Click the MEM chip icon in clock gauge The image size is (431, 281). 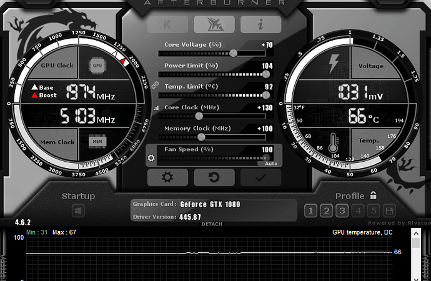pos(97,142)
